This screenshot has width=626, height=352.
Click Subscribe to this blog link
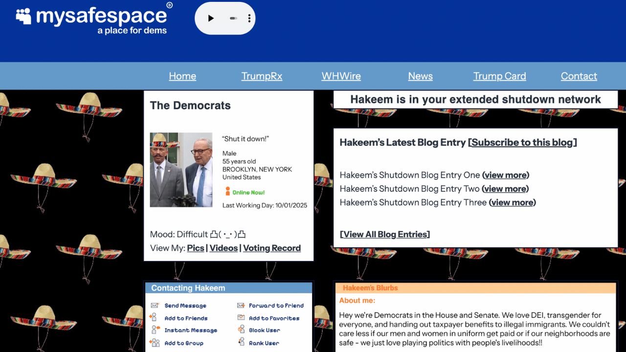click(522, 143)
